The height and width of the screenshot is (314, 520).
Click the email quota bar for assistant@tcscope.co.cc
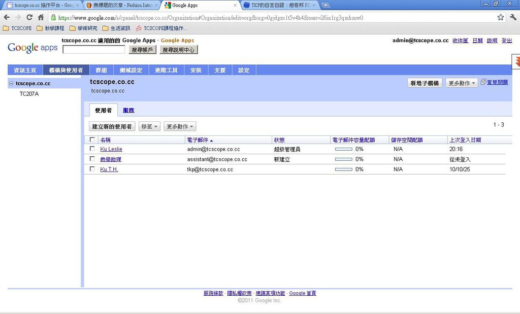[x=344, y=159]
